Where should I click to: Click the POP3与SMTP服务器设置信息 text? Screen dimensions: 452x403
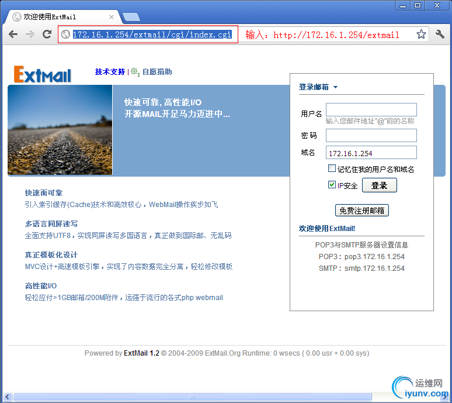point(361,245)
